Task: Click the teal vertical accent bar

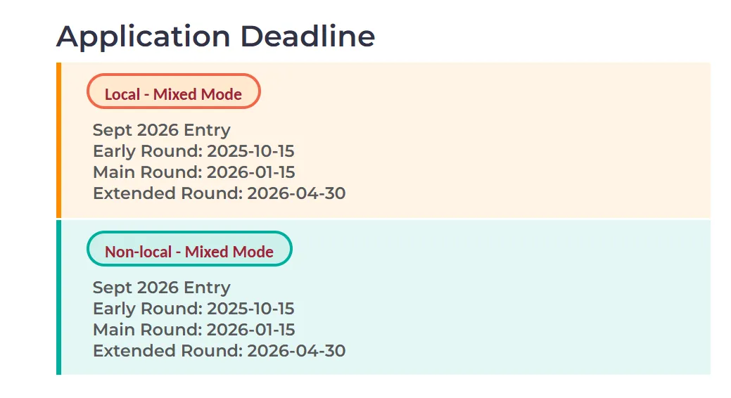Action: click(58, 297)
